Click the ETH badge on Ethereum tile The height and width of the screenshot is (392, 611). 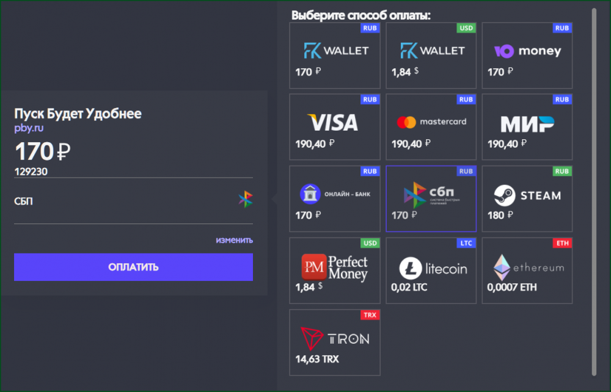coord(562,243)
